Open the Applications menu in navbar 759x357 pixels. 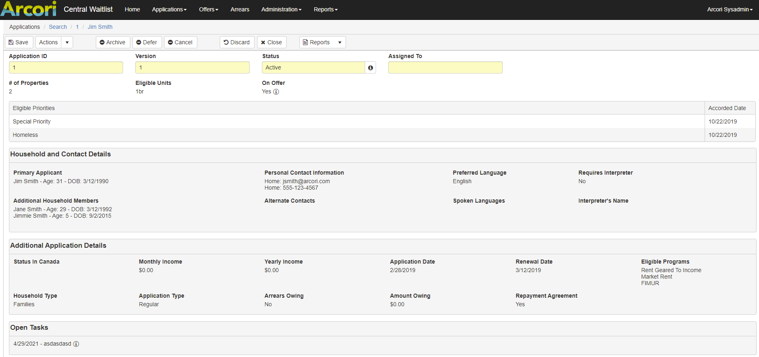pyautogui.click(x=169, y=9)
